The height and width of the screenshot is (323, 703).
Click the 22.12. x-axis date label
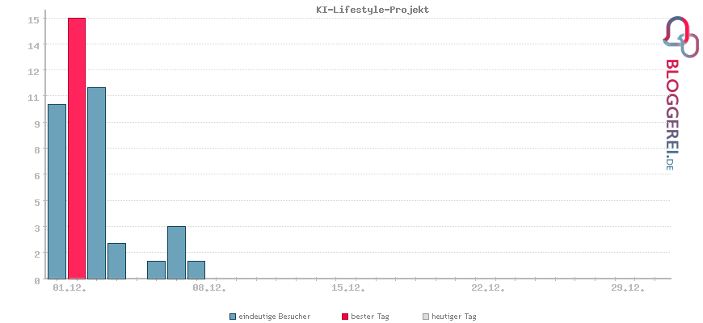tap(488, 287)
